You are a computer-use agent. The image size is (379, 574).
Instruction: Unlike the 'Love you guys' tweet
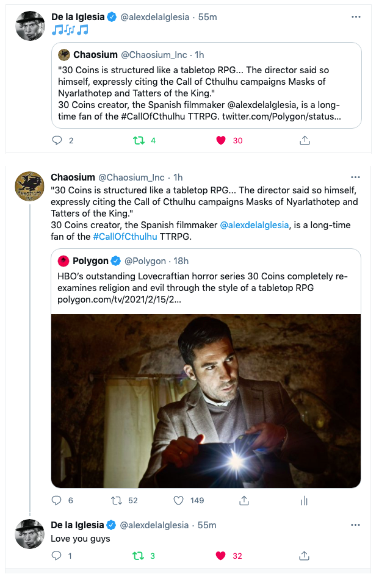point(221,556)
